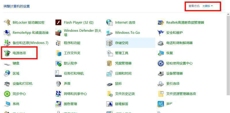Click the scrollbar up arrow

[228, 14]
